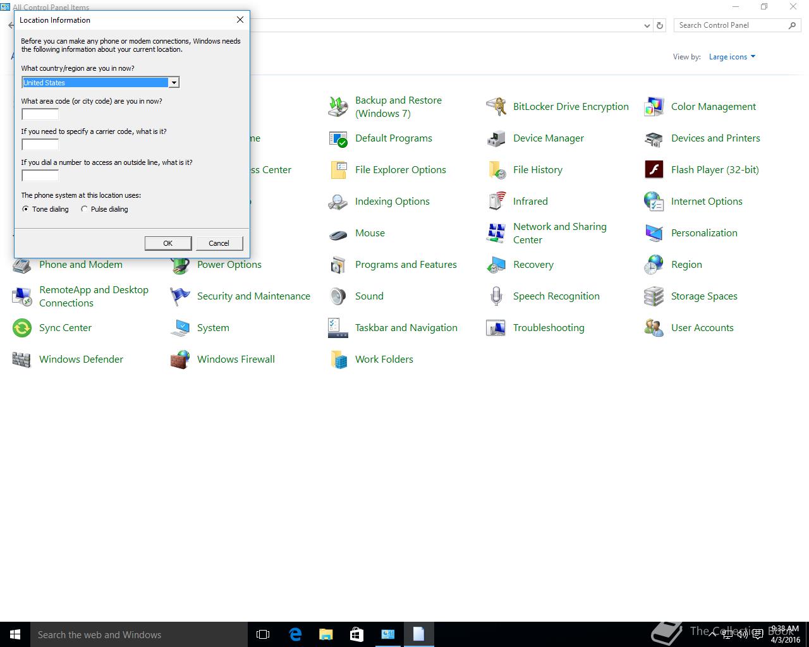Open the View by Large icons dropdown
Image resolution: width=809 pixels, height=647 pixels.
(x=732, y=57)
